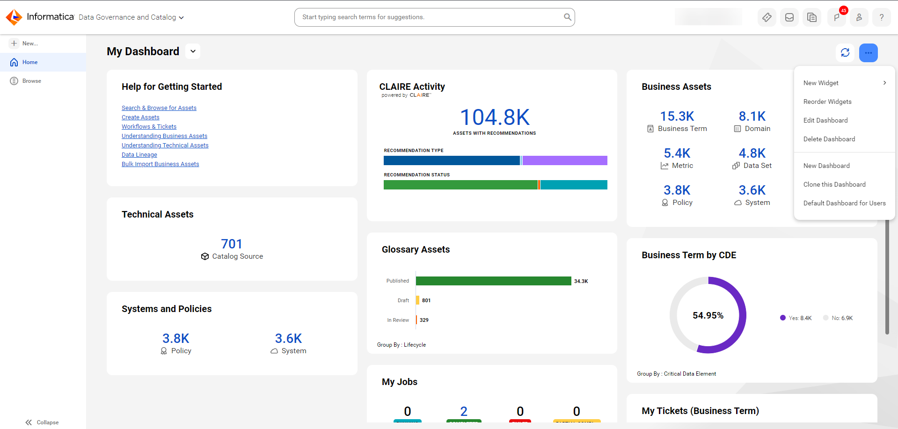
Task: Open Understanding Technical Assets link
Action: pyautogui.click(x=165, y=145)
